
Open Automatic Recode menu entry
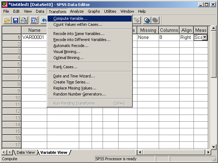tap(71, 46)
